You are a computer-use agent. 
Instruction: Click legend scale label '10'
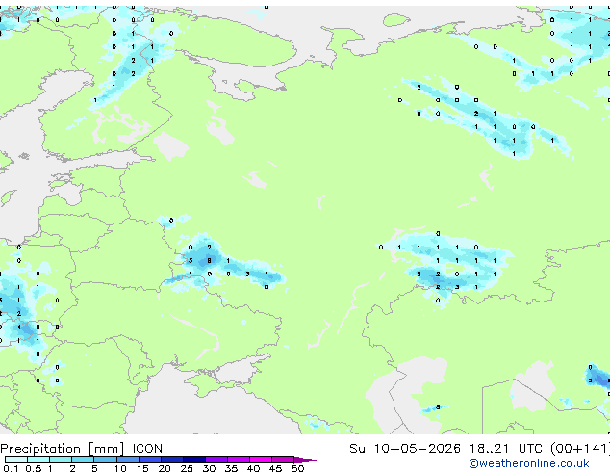pyautogui.click(x=120, y=468)
